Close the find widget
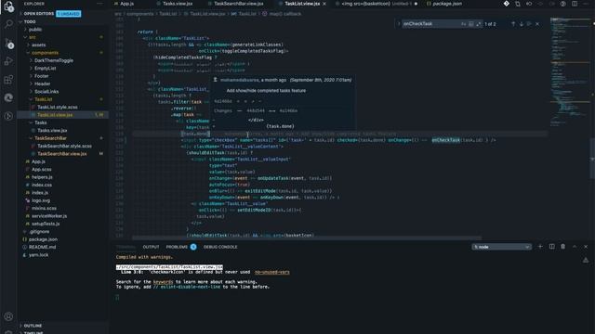 coord(537,24)
